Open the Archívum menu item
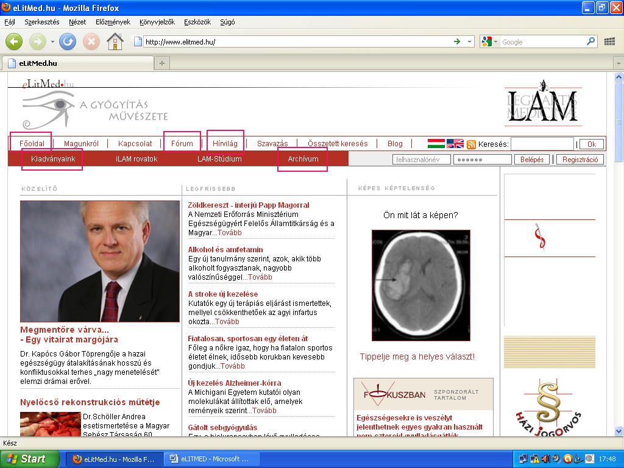Screen dimensions: 624x468 pos(303,159)
